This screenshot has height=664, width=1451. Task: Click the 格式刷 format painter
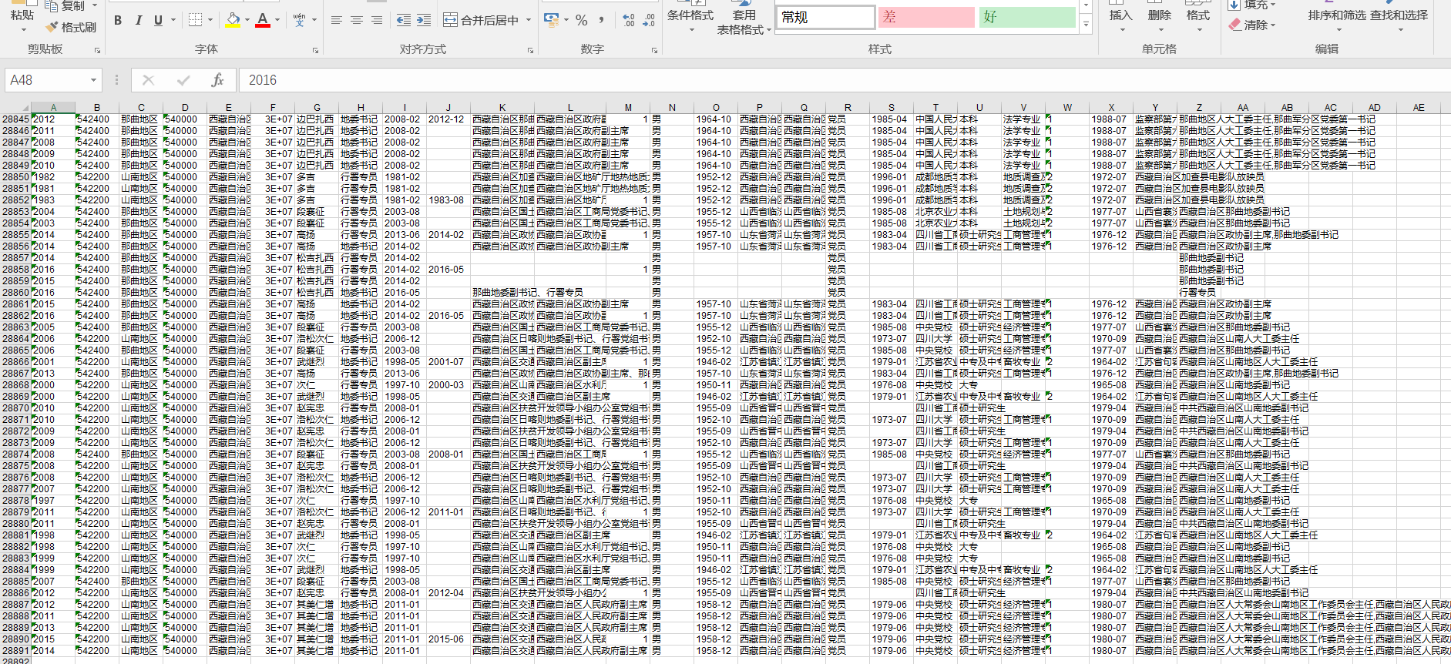(71, 27)
